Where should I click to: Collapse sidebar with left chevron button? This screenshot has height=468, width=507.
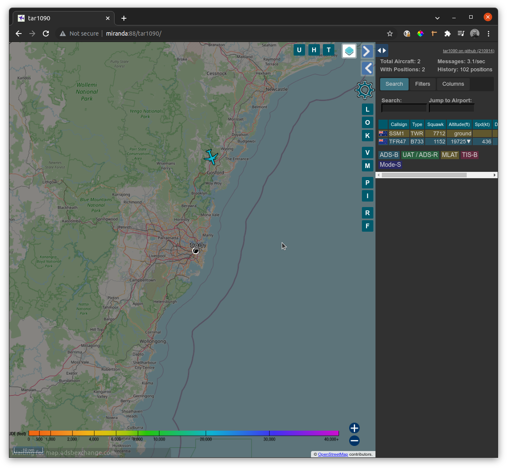(x=367, y=68)
